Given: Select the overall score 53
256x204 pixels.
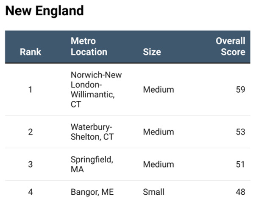Looking at the screenshot, I should (x=240, y=132).
